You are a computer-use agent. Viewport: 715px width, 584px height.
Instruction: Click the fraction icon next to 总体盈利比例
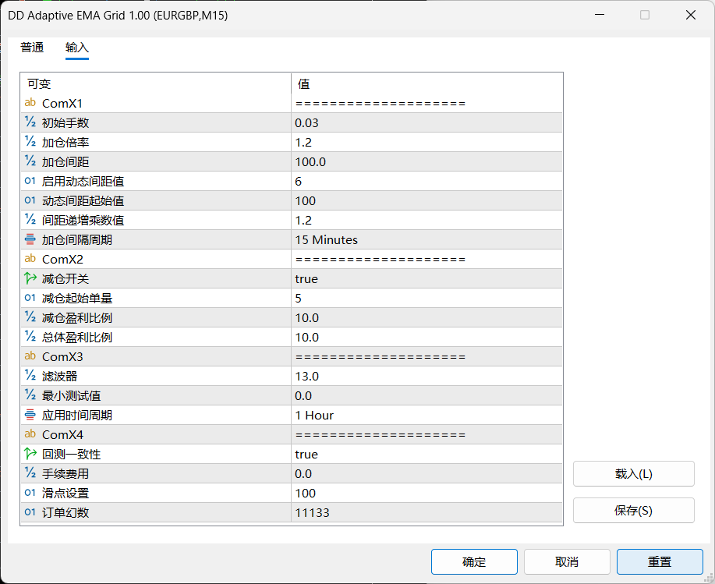[30, 337]
